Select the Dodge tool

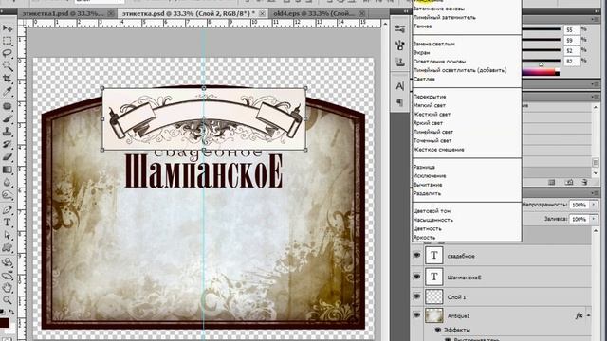[x=8, y=195]
